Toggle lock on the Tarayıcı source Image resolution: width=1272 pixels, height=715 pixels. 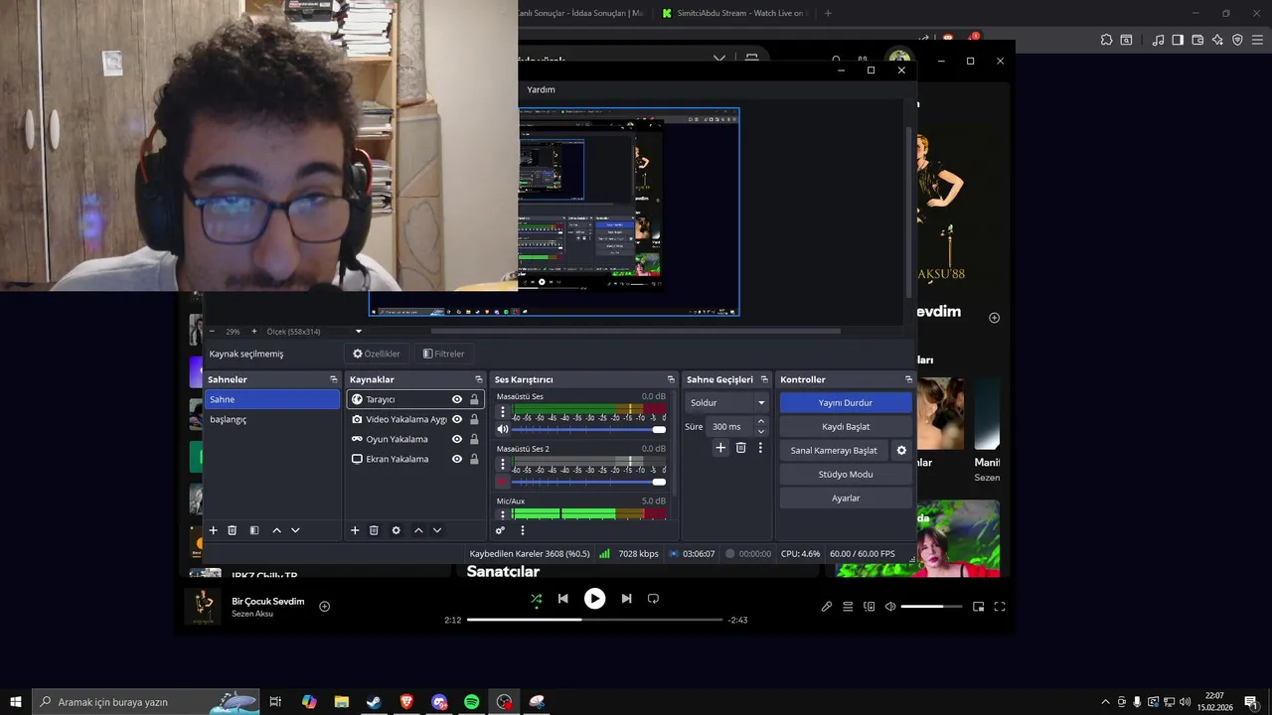tap(474, 399)
